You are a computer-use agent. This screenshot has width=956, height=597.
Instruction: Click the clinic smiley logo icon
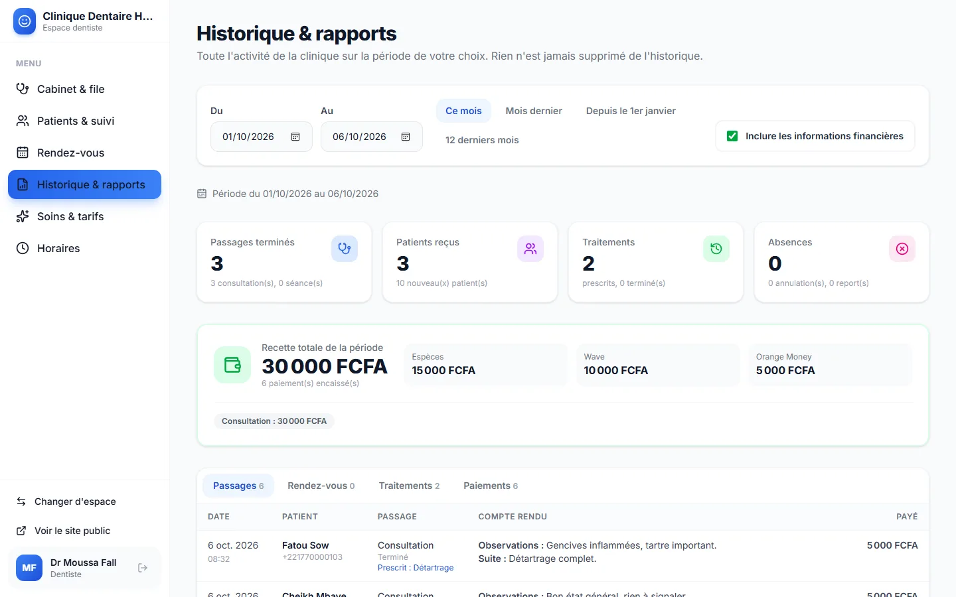pos(25,21)
